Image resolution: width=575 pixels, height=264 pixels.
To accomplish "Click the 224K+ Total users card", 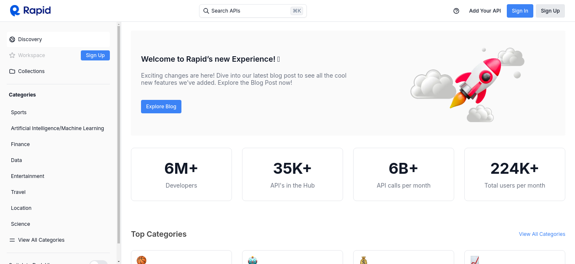I will (x=515, y=174).
